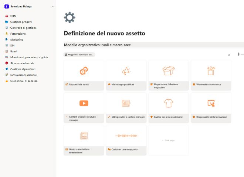Click Gestore newsletter e sottoscrizioni title
The width and height of the screenshot is (244, 177).
click(x=79, y=151)
